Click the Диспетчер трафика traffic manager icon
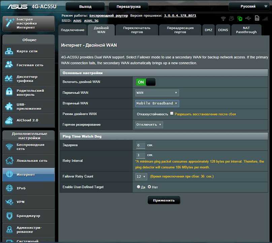Image resolution: width=272 pixels, height=243 pixels. (x=9, y=79)
